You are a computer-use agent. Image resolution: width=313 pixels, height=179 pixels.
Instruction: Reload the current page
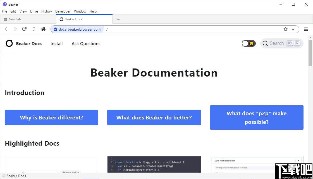coord(24,29)
